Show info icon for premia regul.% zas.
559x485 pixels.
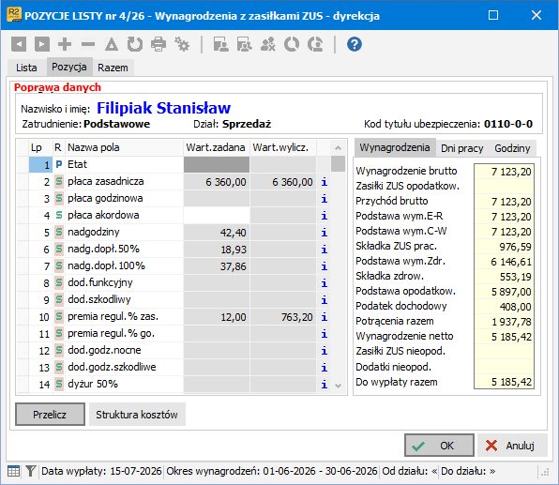tap(325, 317)
